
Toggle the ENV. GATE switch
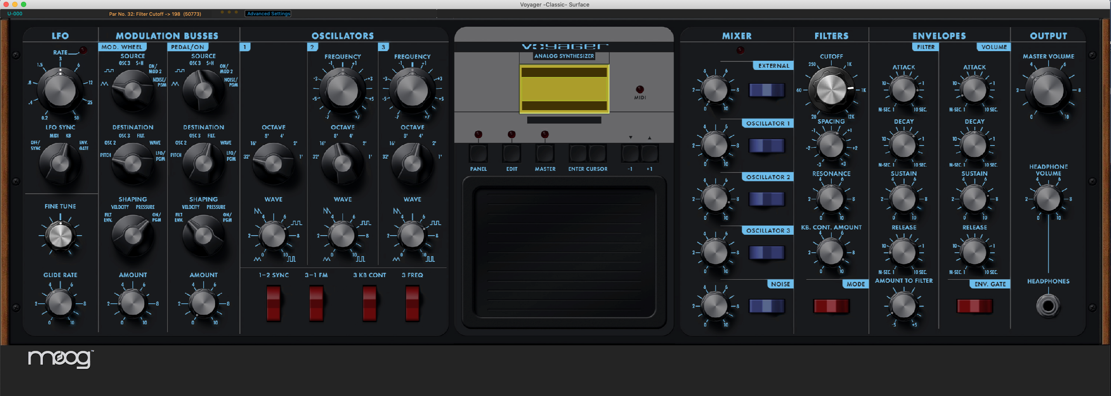(x=975, y=306)
